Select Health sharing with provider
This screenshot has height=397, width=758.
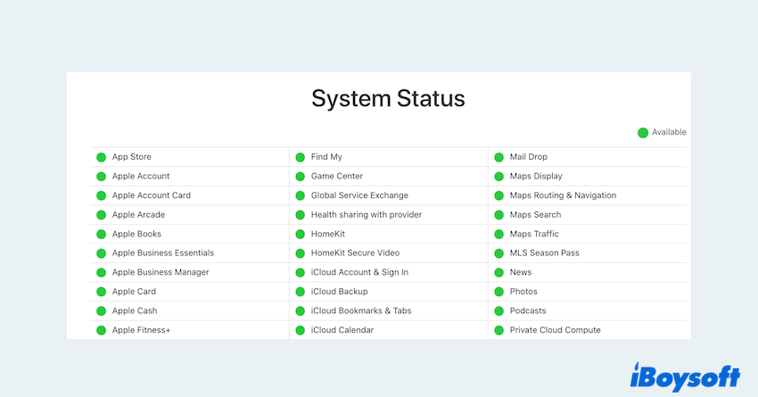click(366, 215)
